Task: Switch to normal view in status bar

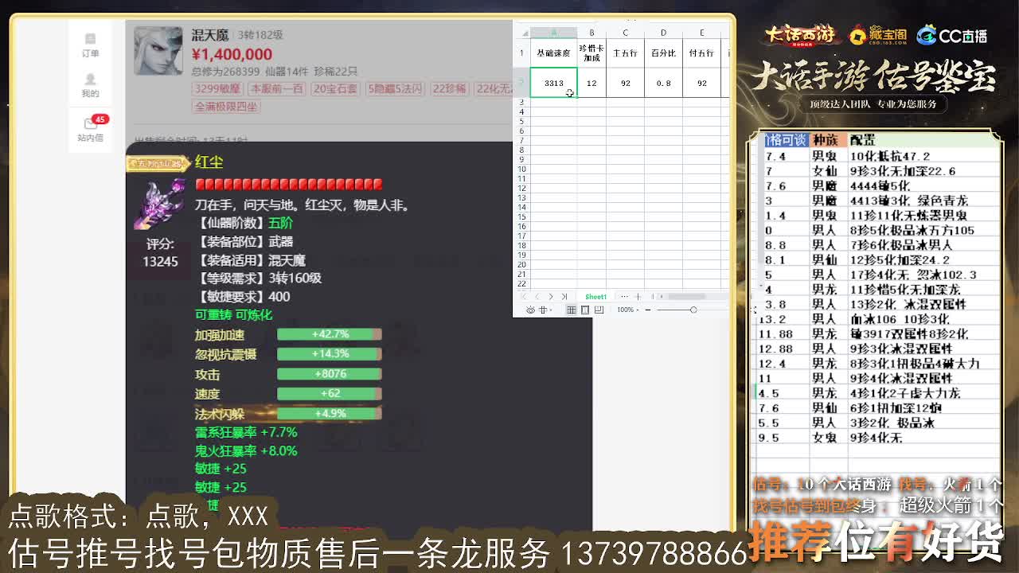Action: click(x=572, y=310)
